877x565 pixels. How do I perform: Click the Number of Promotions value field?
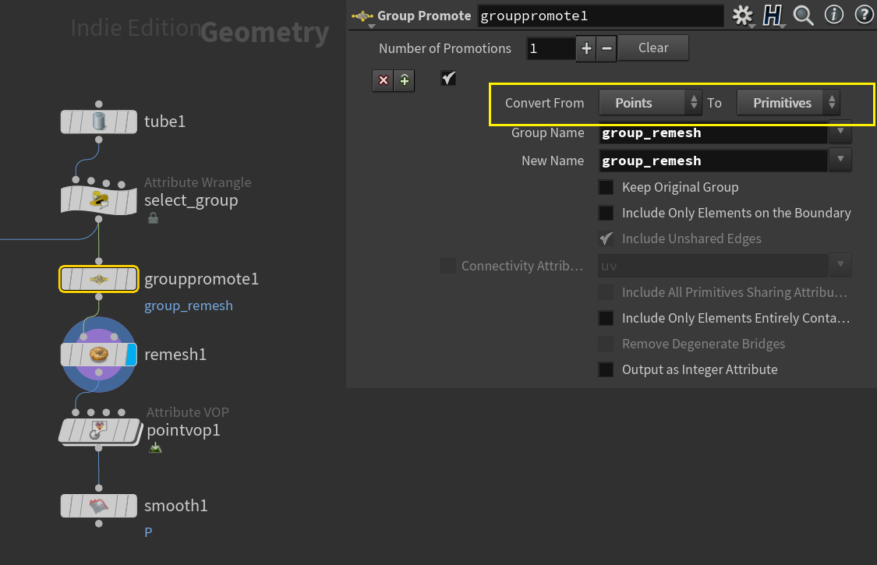(x=550, y=48)
